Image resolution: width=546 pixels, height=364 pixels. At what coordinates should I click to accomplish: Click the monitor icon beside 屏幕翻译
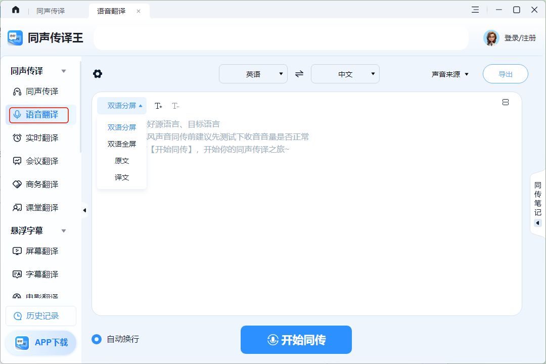click(17, 251)
